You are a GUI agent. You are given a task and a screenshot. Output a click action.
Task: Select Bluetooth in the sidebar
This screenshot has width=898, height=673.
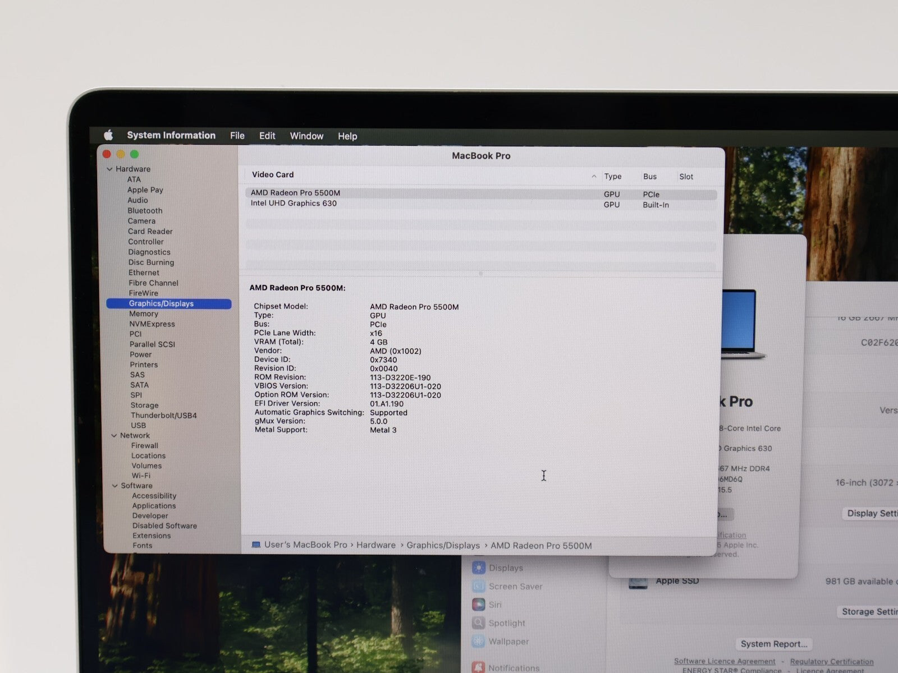coord(145,211)
